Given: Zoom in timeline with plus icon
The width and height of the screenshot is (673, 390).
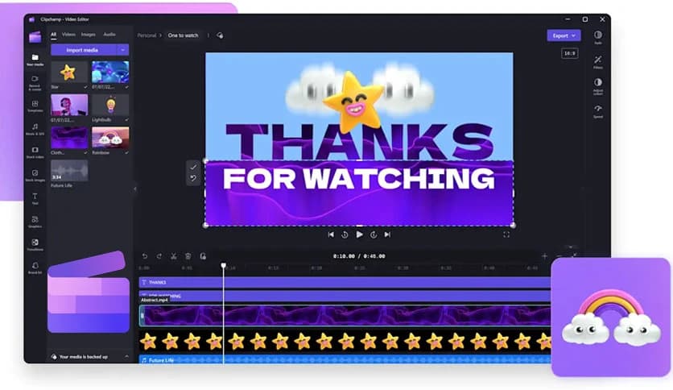Looking at the screenshot, I should point(544,256).
